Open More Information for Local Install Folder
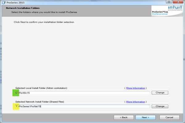The image size is (185, 123). (x=136, y=88)
